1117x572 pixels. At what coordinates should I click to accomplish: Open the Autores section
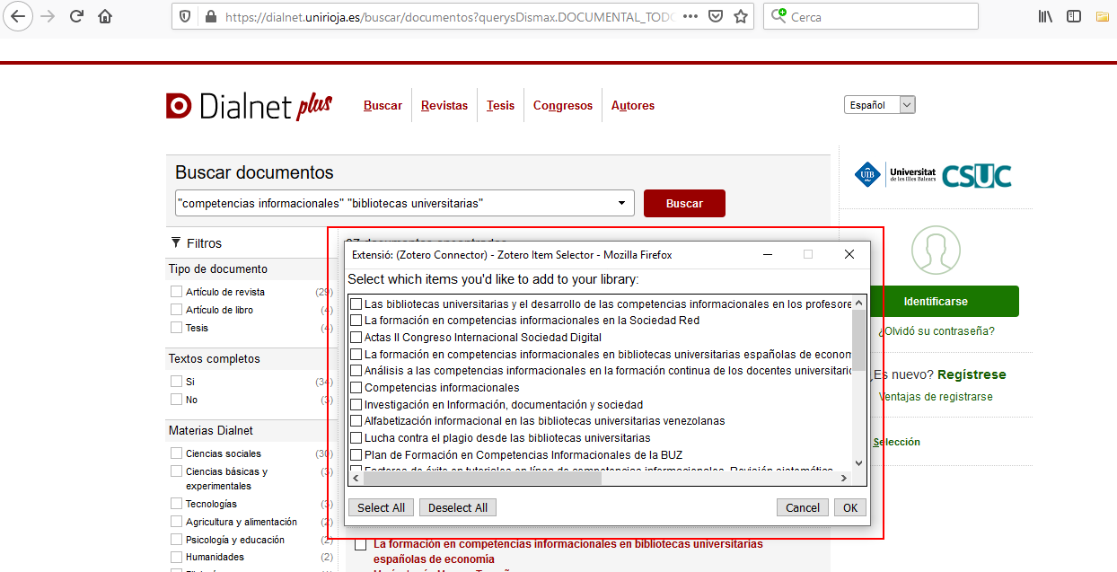pos(633,106)
